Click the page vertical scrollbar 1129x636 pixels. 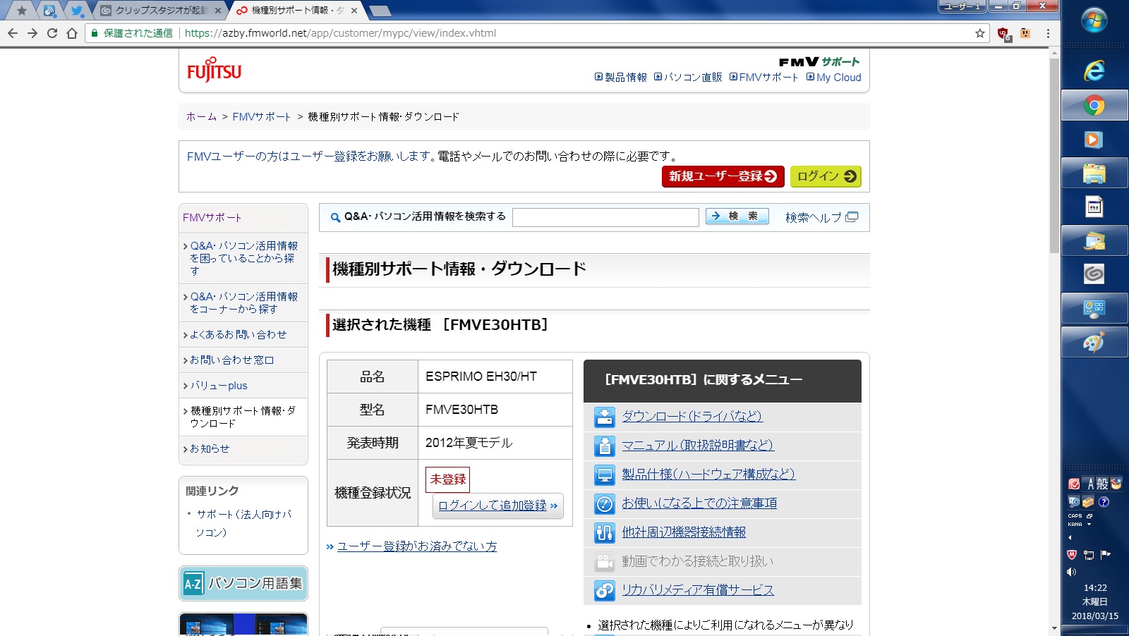tap(1054, 155)
